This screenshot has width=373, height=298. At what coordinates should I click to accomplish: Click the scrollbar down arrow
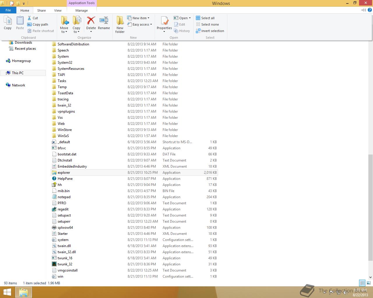click(x=370, y=277)
